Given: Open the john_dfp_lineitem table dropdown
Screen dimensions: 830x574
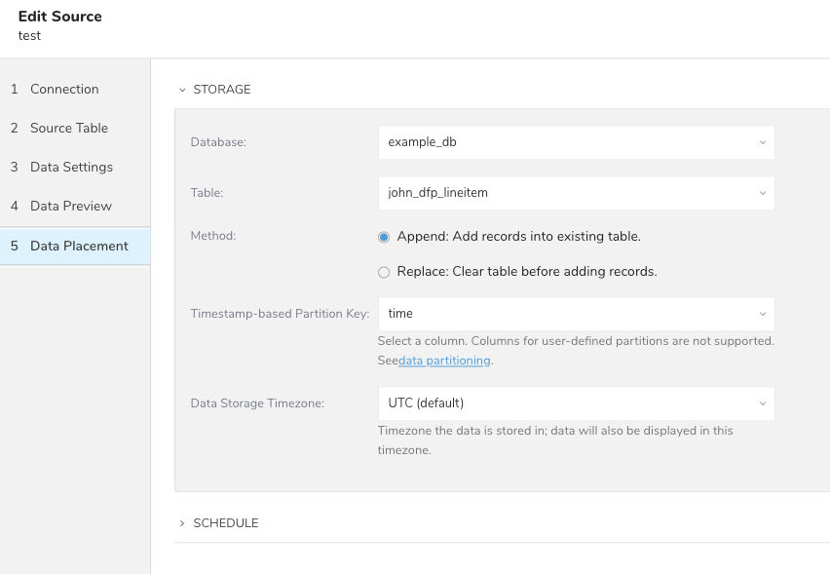Looking at the screenshot, I should click(565, 193).
